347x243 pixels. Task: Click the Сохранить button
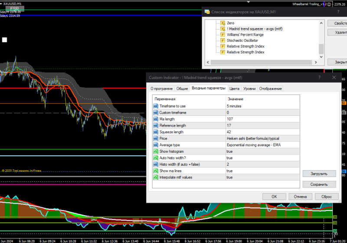click(x=319, y=184)
